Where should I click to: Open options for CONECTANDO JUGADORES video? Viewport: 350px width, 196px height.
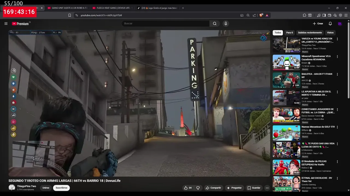point(337,109)
